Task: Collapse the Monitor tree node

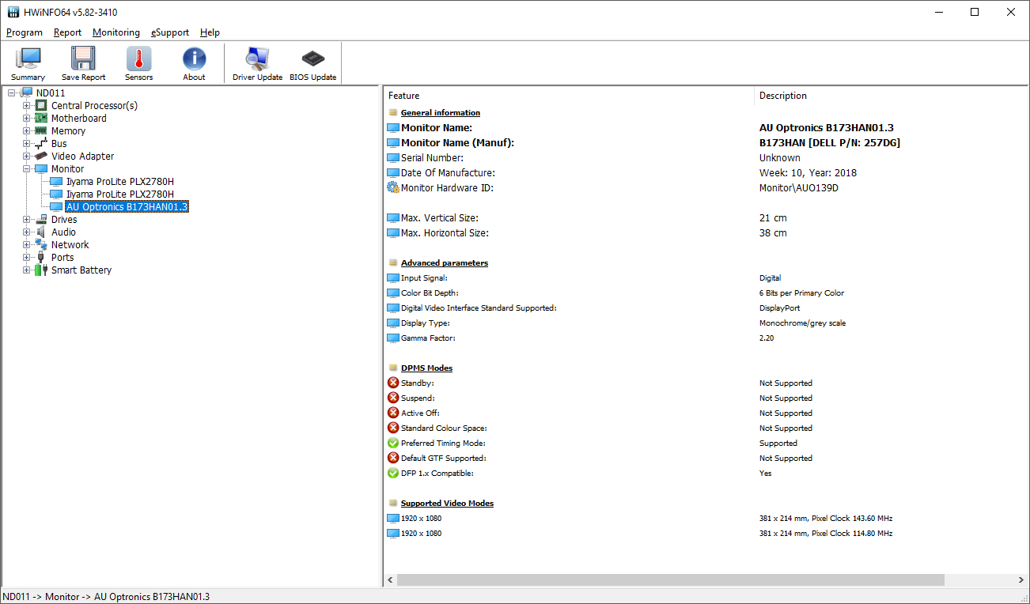Action: [x=26, y=169]
